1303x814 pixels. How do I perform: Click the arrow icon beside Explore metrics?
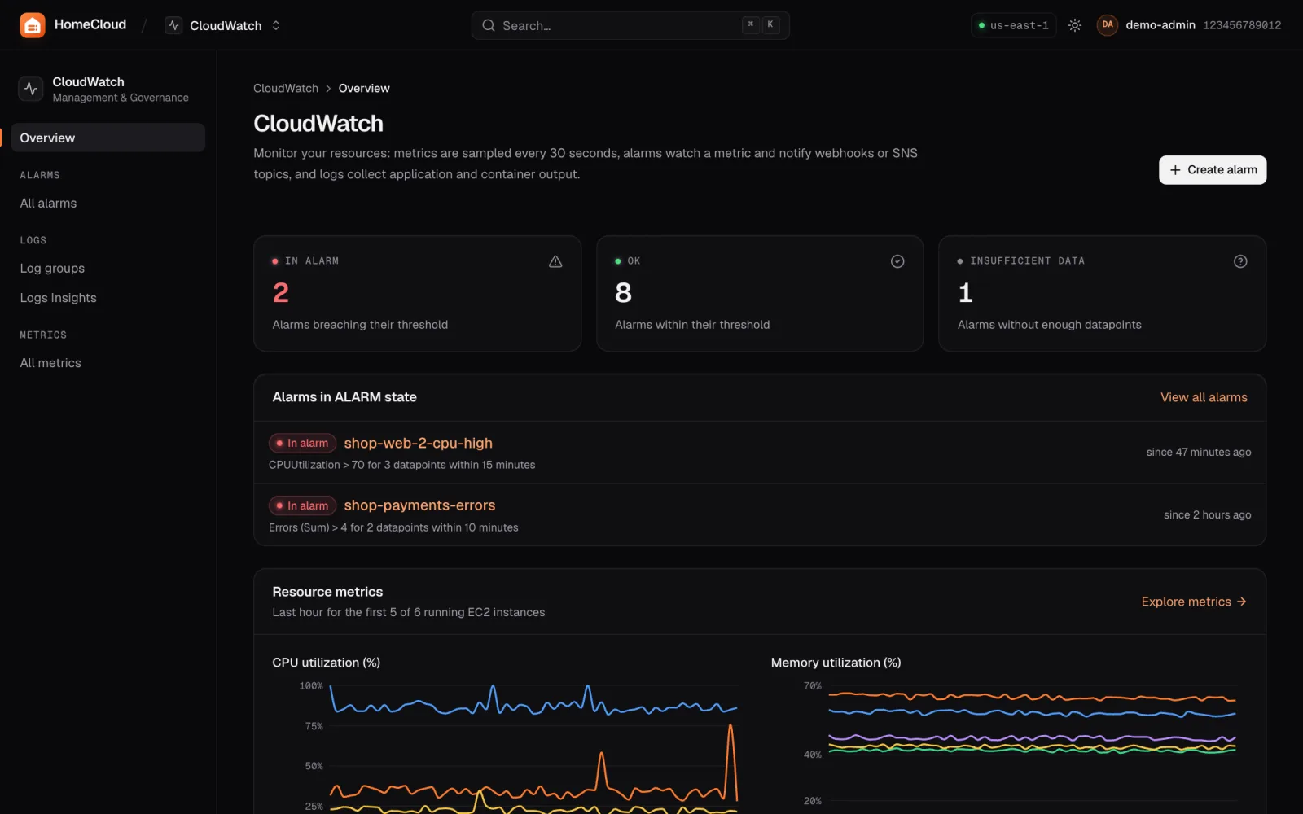1241,602
